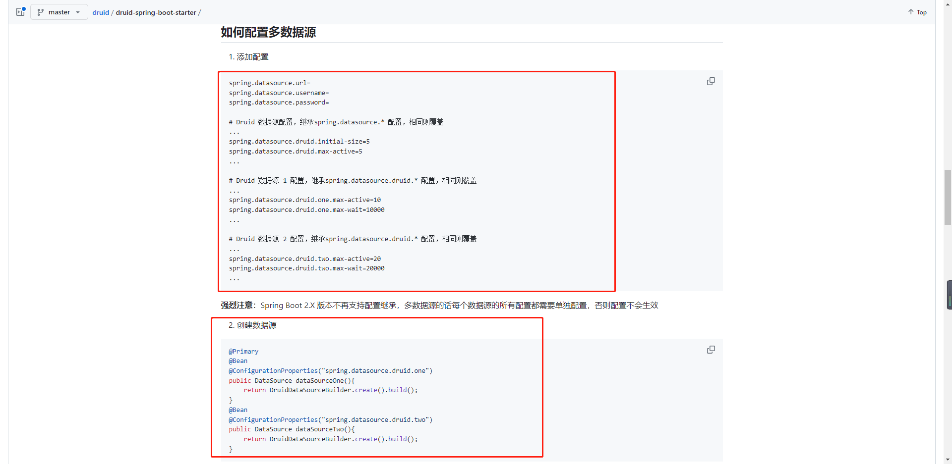Open the file tree side panel
Viewport: 952px width, 464px height.
click(20, 11)
